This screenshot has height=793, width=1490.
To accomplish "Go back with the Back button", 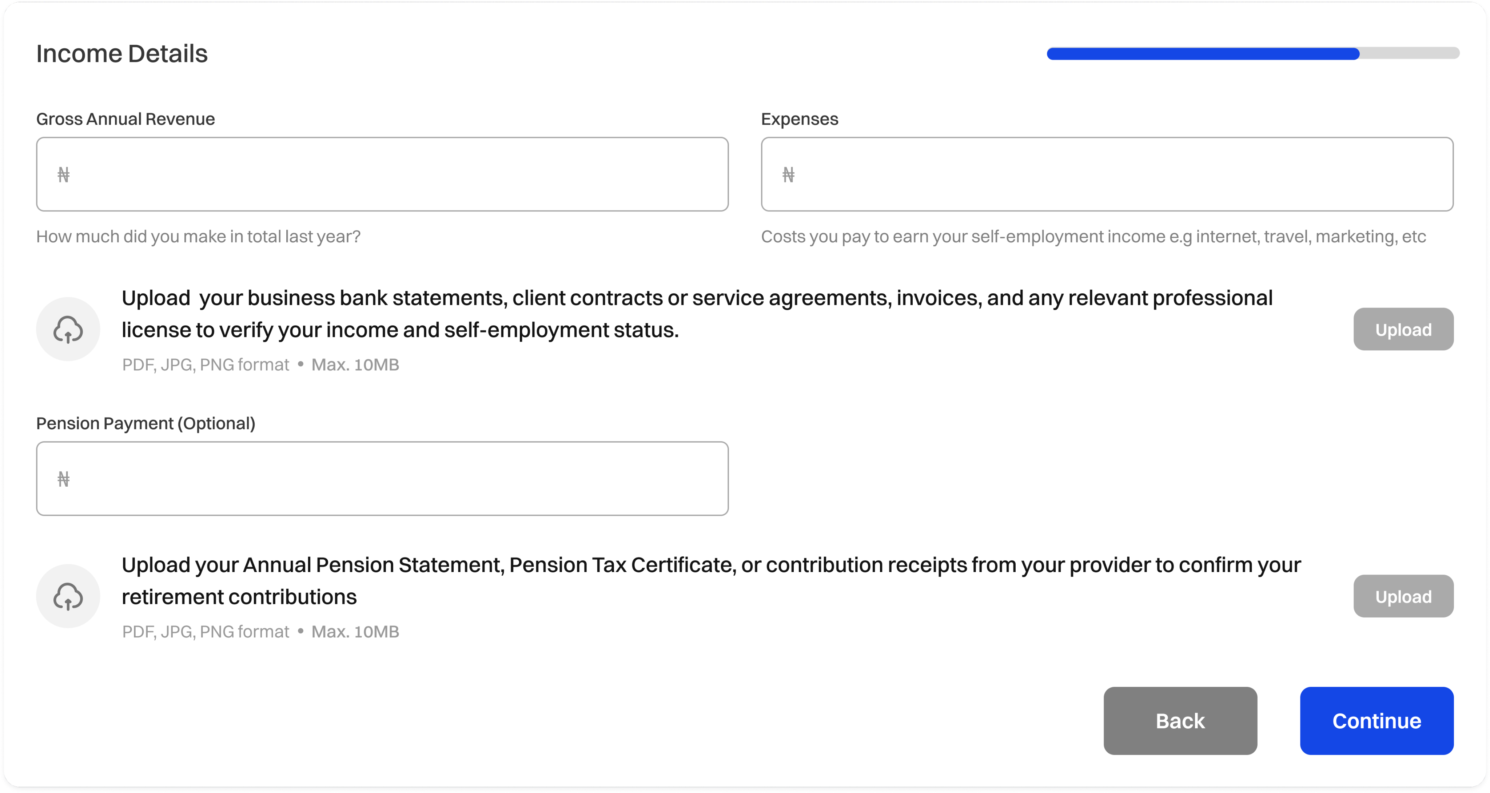I will tap(1180, 721).
